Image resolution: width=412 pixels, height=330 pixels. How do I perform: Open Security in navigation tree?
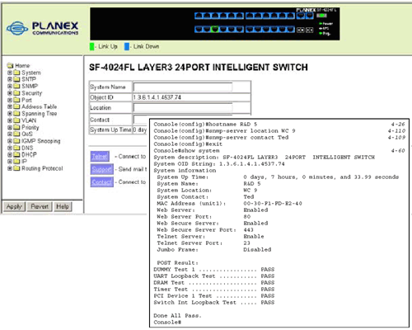click(32, 93)
